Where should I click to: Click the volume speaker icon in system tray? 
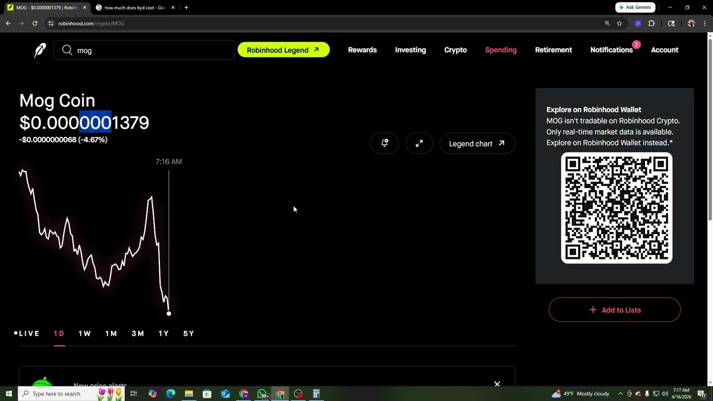pos(665,394)
